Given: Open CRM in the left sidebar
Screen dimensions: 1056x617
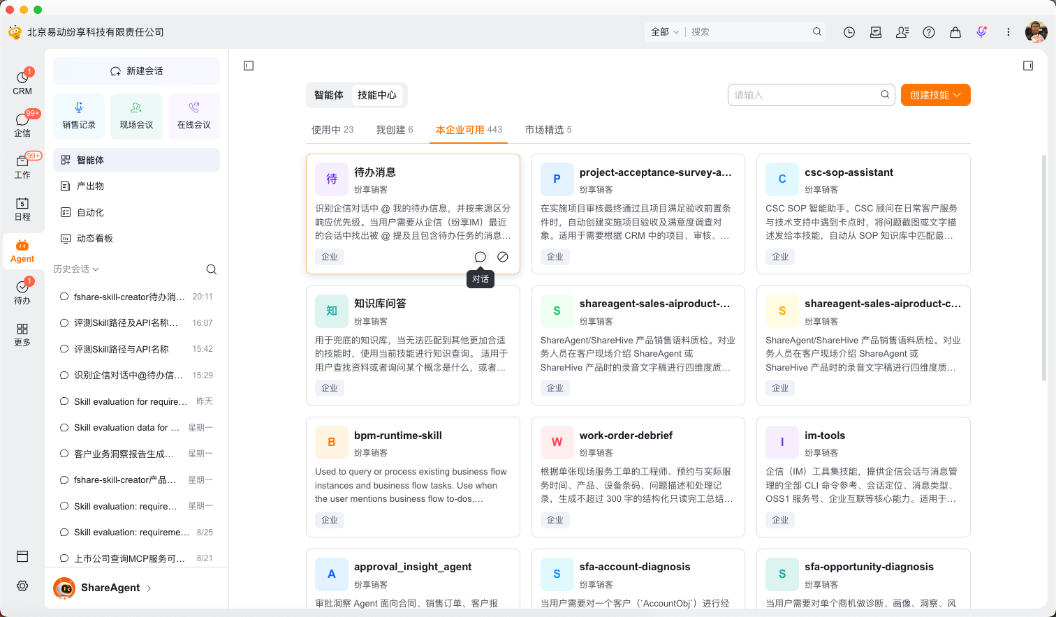Looking at the screenshot, I should click(22, 82).
